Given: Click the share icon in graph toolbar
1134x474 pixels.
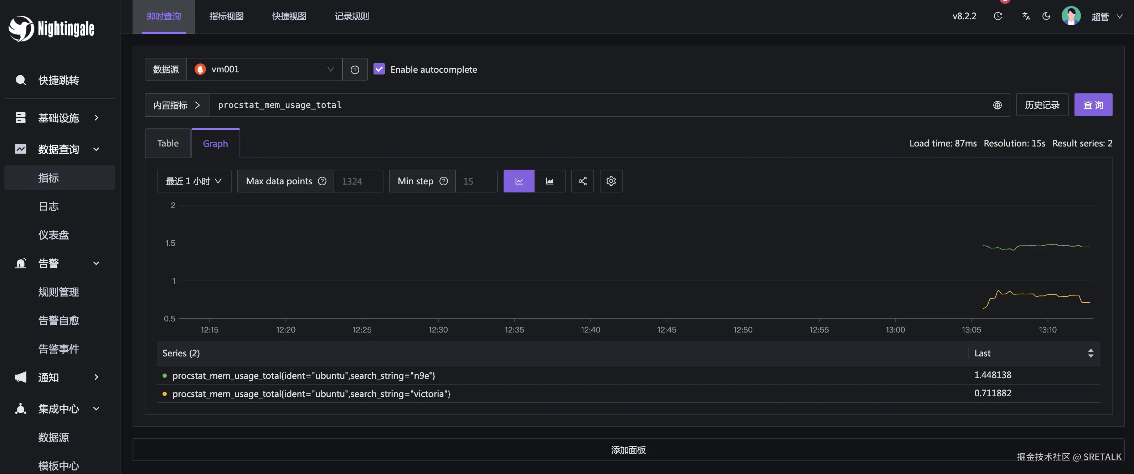Looking at the screenshot, I should pyautogui.click(x=582, y=181).
